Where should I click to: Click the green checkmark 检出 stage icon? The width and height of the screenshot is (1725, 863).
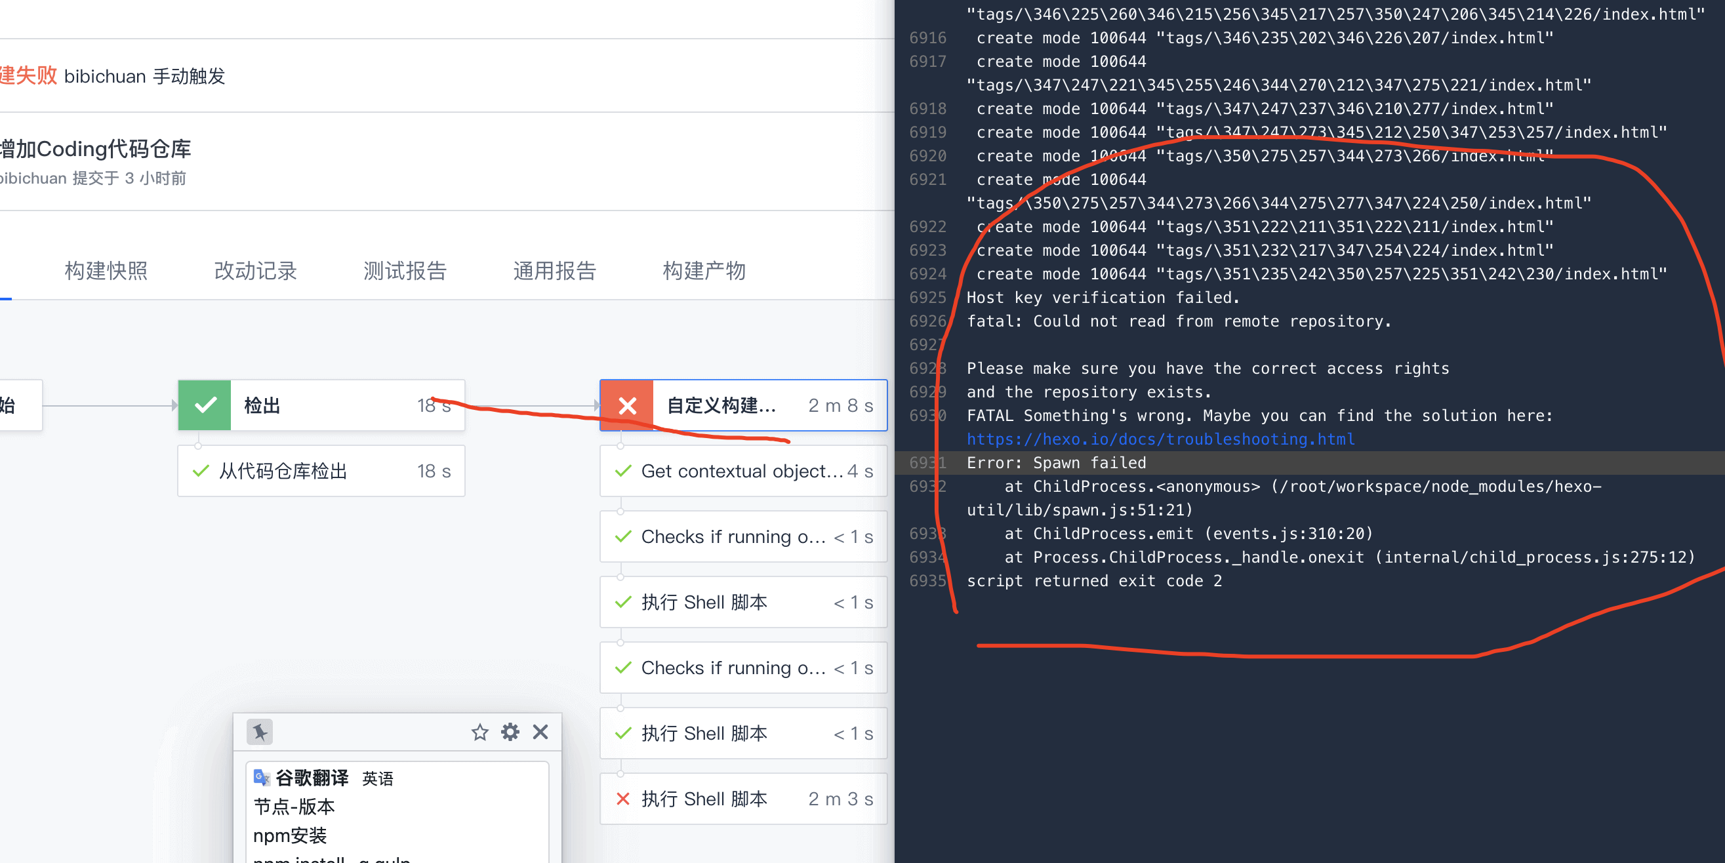(x=205, y=406)
